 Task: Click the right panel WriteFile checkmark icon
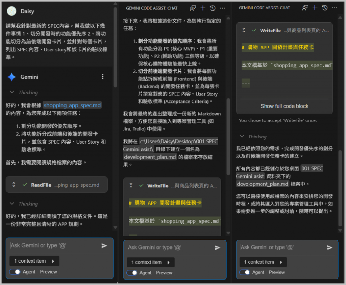point(254,30)
